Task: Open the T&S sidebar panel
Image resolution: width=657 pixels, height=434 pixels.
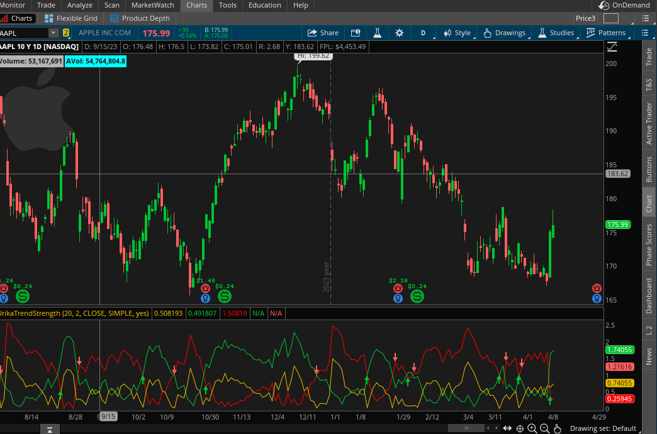Action: [649, 85]
